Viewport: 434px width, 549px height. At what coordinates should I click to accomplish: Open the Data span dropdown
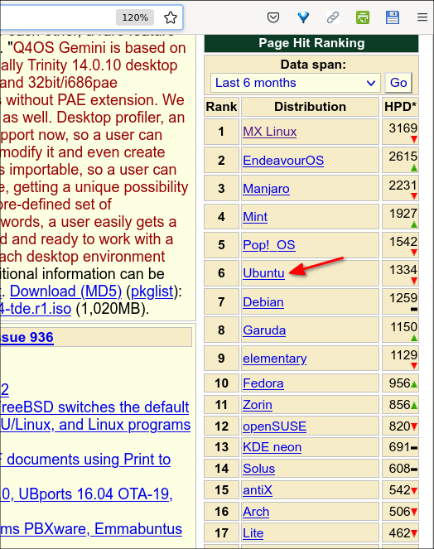pos(296,83)
